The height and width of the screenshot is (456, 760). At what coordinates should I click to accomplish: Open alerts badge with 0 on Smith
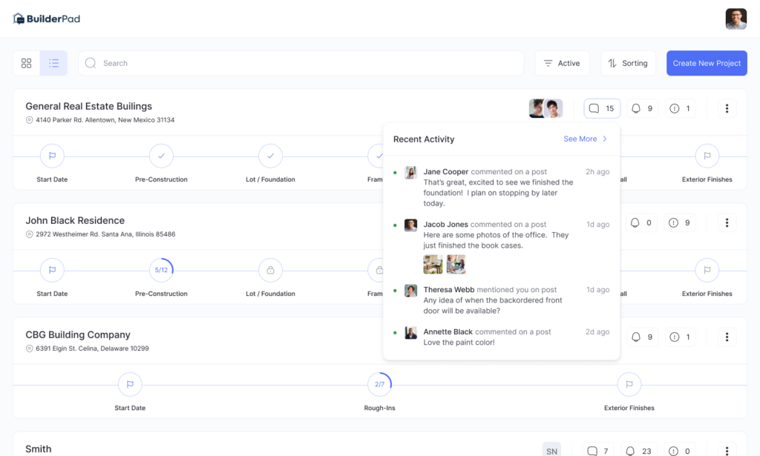coord(680,450)
